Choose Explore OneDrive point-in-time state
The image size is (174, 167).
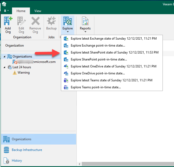[x=112, y=73]
